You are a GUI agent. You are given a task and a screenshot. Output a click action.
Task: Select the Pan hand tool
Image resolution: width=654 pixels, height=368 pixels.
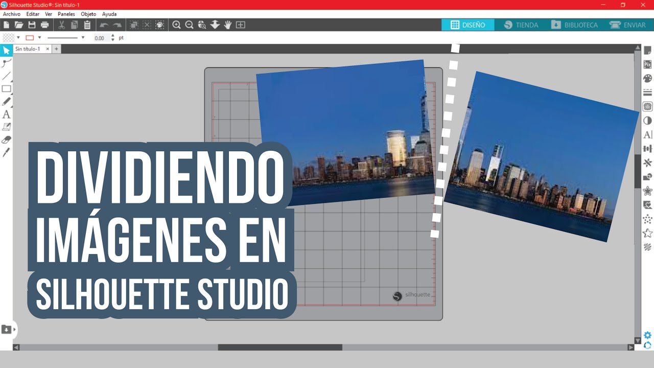click(227, 25)
